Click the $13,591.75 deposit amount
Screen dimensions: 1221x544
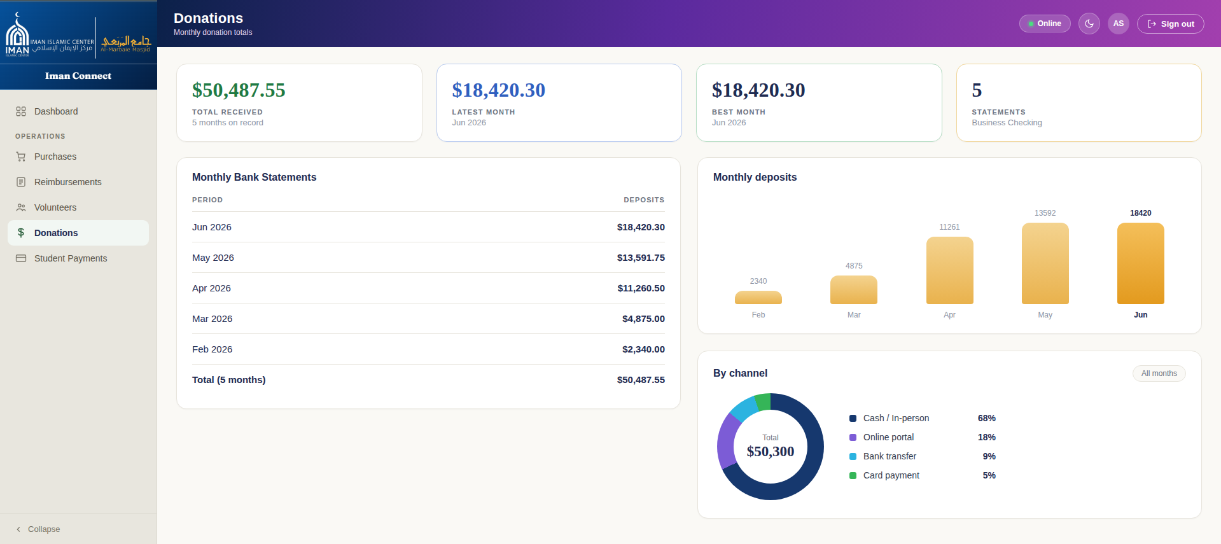[x=641, y=258]
